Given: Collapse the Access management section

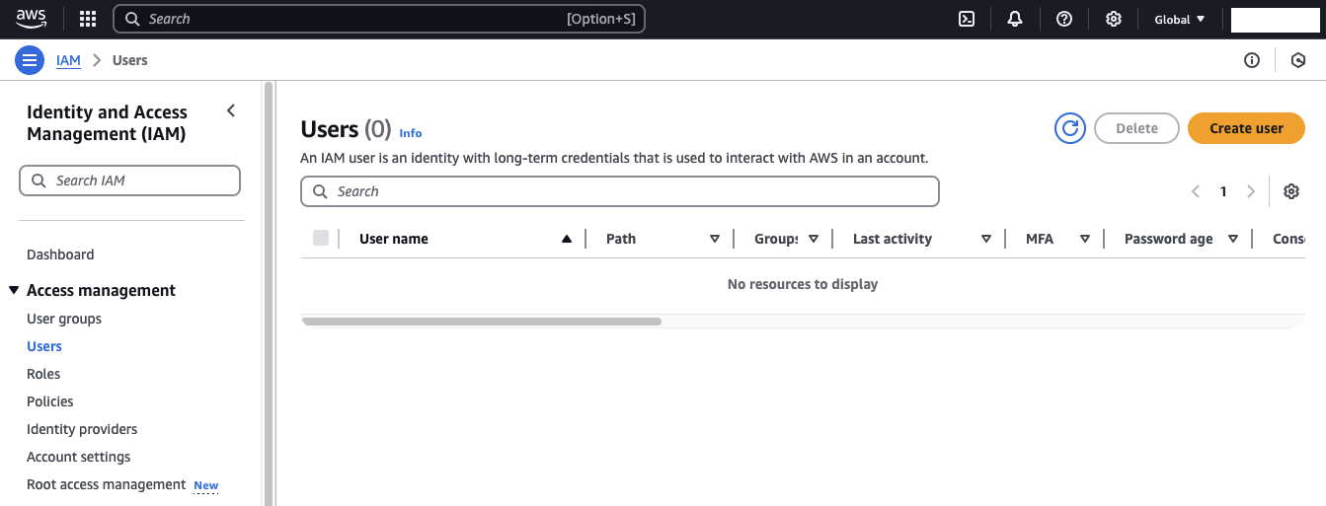Looking at the screenshot, I should pos(14,290).
